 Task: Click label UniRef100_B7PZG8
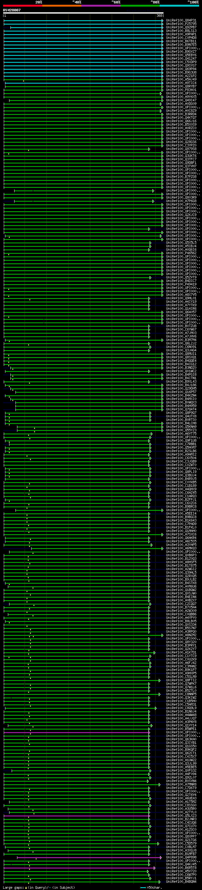tap(181, 176)
